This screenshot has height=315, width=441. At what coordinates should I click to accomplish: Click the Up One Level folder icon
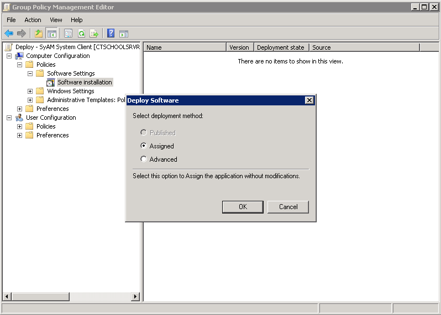click(39, 33)
